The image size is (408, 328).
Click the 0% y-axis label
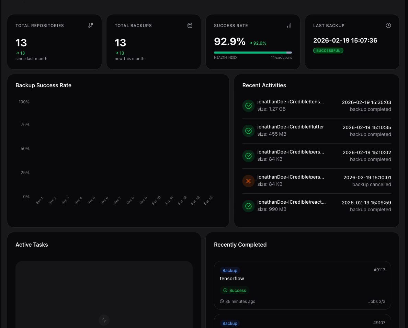(x=26, y=196)
